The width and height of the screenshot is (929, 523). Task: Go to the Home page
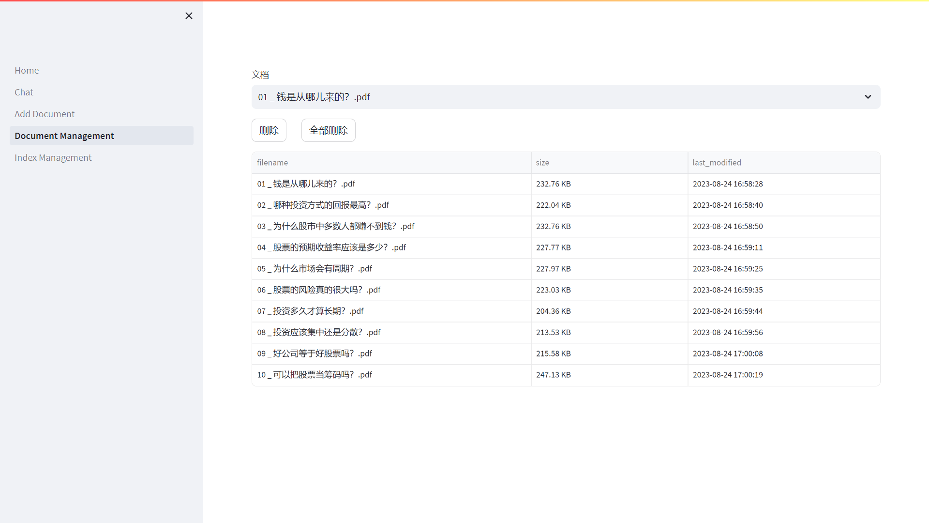click(27, 70)
